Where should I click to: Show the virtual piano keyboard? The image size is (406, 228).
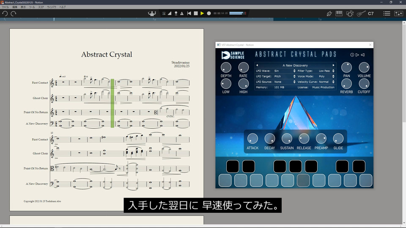[x=339, y=14]
